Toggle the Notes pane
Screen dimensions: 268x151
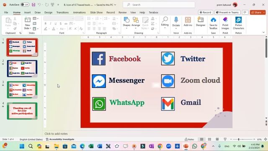[x=189, y=139]
